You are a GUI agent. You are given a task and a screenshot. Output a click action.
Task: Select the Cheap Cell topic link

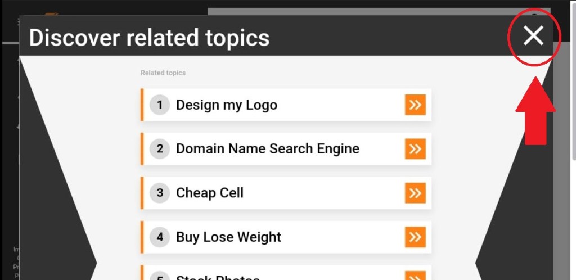coord(210,193)
